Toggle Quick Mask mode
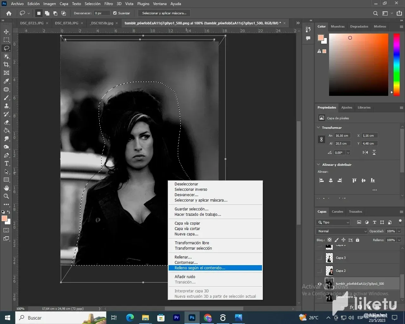Viewport: 405px width, 324px height. click(x=6, y=230)
